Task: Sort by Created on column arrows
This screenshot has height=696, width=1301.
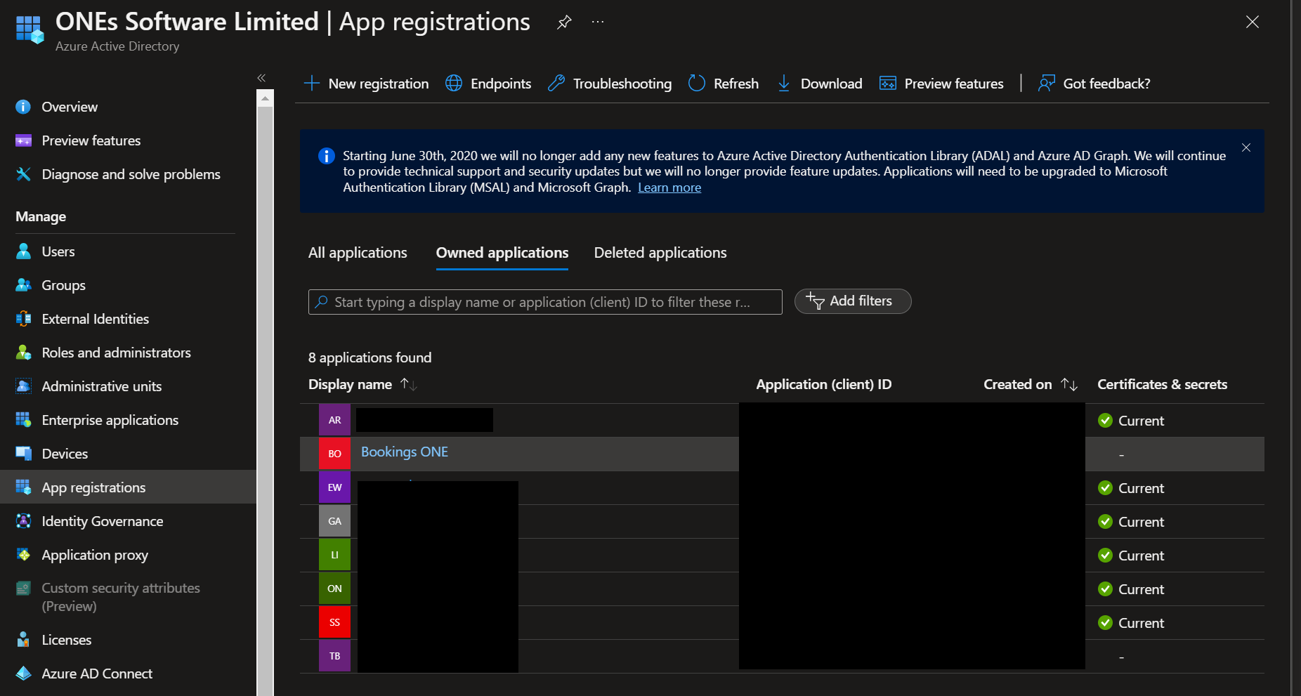Action: (x=1068, y=384)
